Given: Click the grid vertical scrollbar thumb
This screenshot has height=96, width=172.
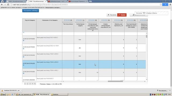Looking at the screenshot, I should tap(147, 36).
